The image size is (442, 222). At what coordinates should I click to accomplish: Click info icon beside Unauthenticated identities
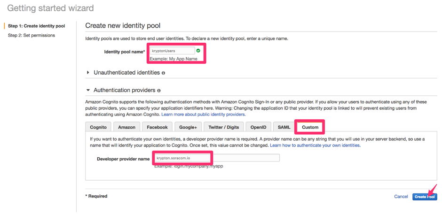pos(163,73)
